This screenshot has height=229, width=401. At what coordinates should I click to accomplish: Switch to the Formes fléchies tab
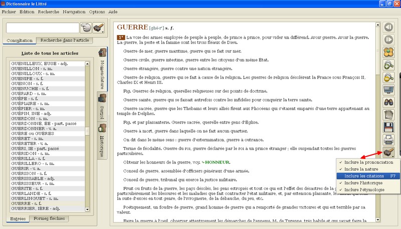click(x=49, y=218)
